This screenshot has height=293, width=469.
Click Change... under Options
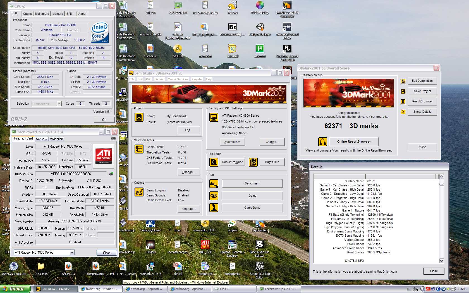click(x=189, y=209)
